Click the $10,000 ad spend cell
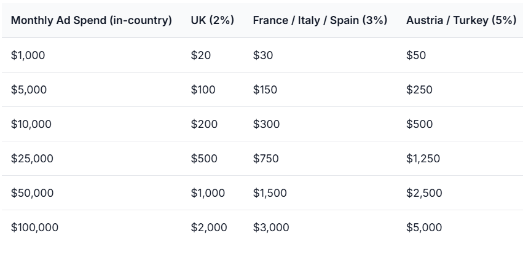The image size is (523, 257). pyautogui.click(x=31, y=124)
